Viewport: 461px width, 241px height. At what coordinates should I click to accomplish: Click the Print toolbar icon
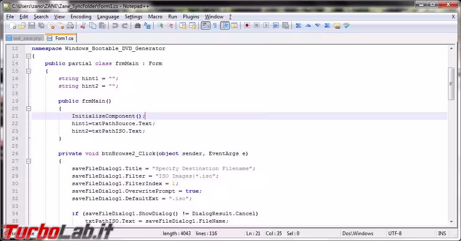(x=70, y=26)
